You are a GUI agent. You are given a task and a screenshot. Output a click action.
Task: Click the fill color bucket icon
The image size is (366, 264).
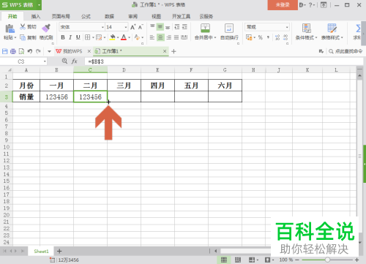[113, 37]
